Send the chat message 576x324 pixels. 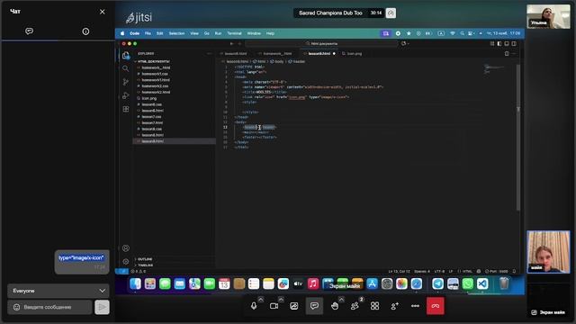coord(102,307)
